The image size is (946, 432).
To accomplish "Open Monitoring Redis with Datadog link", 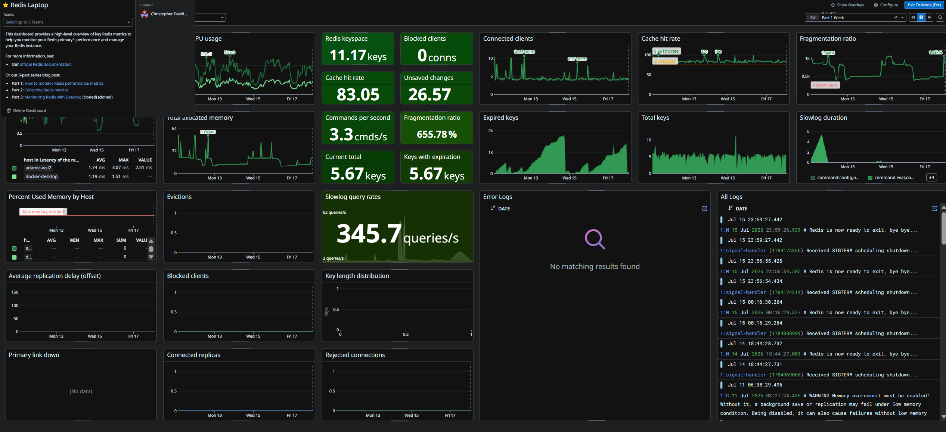I will (x=53, y=97).
